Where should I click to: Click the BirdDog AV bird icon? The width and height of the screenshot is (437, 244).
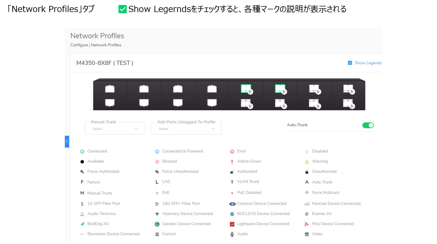pos(83,224)
